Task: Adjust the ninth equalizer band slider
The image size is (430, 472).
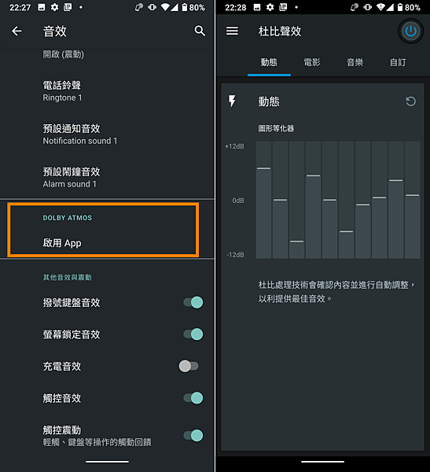Action: coord(395,180)
